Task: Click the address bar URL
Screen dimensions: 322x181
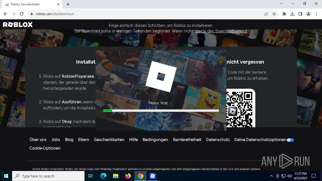Action: point(55,14)
